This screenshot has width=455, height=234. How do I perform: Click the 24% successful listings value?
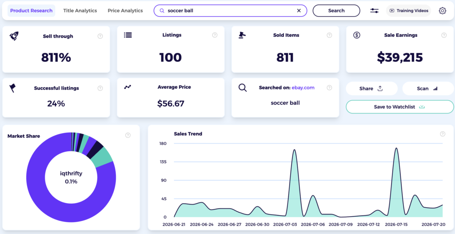[x=56, y=104]
